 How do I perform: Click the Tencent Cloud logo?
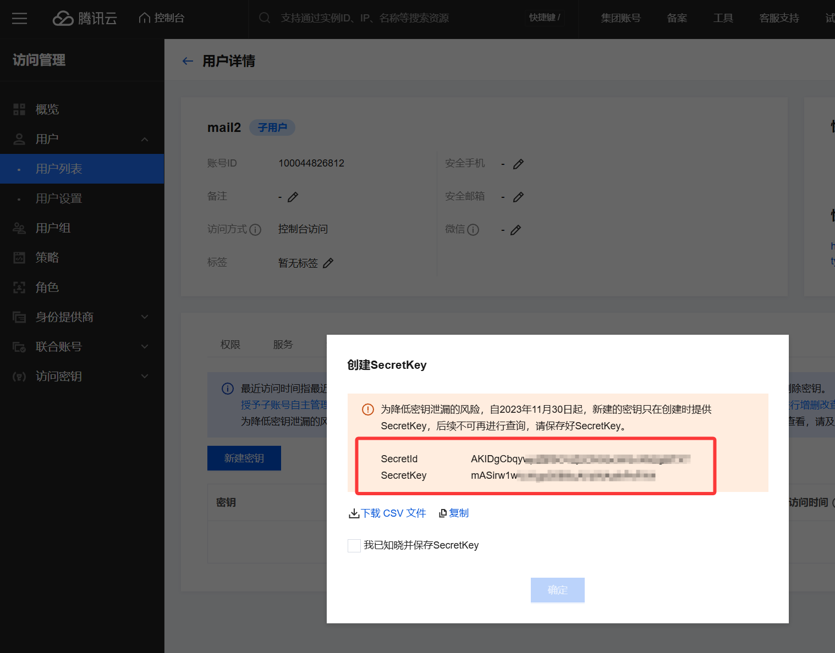pos(85,19)
